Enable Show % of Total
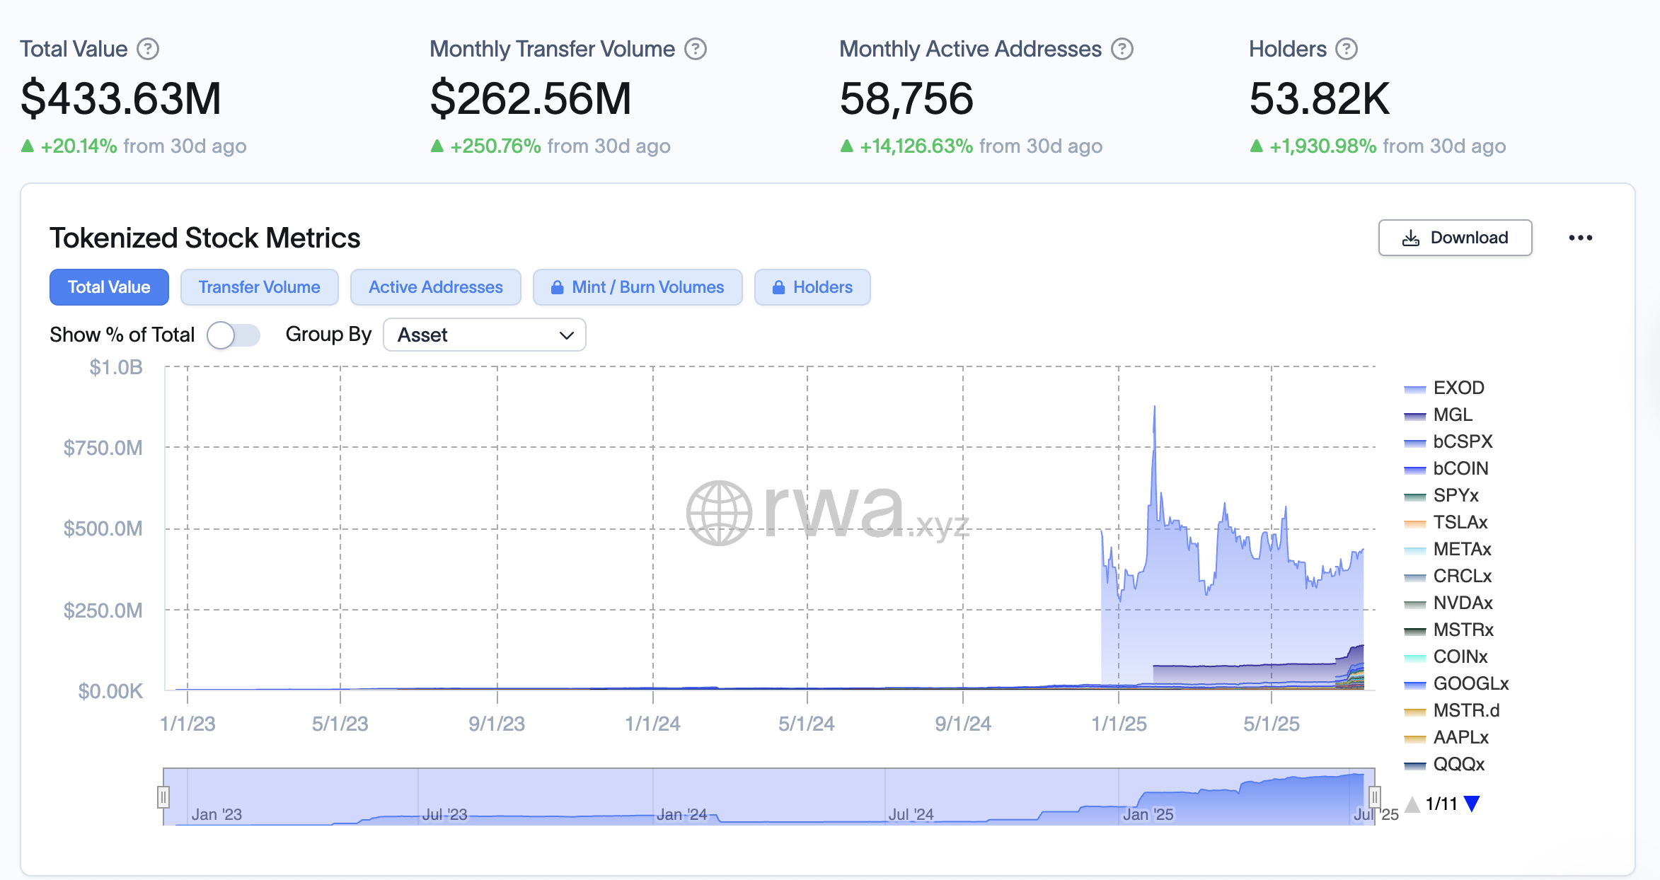 [x=234, y=335]
